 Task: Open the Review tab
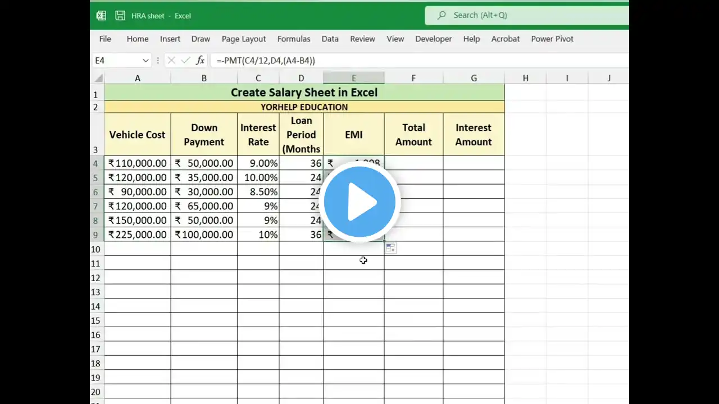pos(362,39)
